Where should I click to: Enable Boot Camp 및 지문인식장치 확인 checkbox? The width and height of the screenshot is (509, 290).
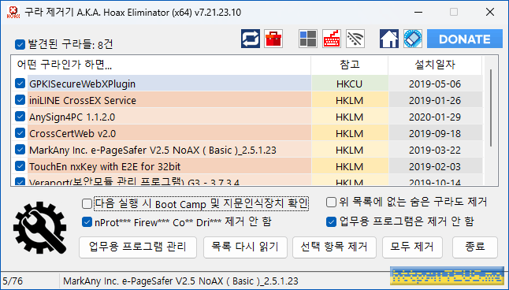87,204
